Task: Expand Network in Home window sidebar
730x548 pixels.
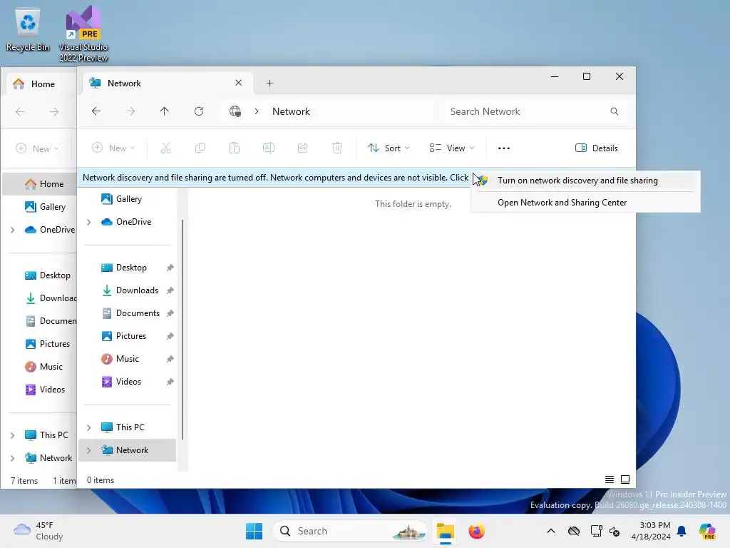Action: [13, 458]
